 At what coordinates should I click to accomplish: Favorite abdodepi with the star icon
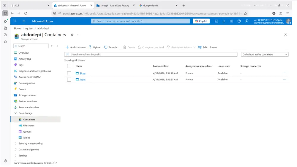click(72, 35)
